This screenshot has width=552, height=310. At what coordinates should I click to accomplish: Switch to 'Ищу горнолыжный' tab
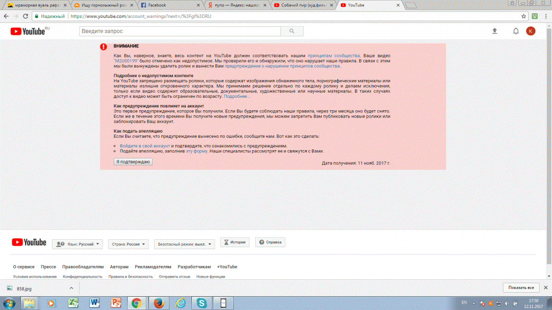(103, 5)
